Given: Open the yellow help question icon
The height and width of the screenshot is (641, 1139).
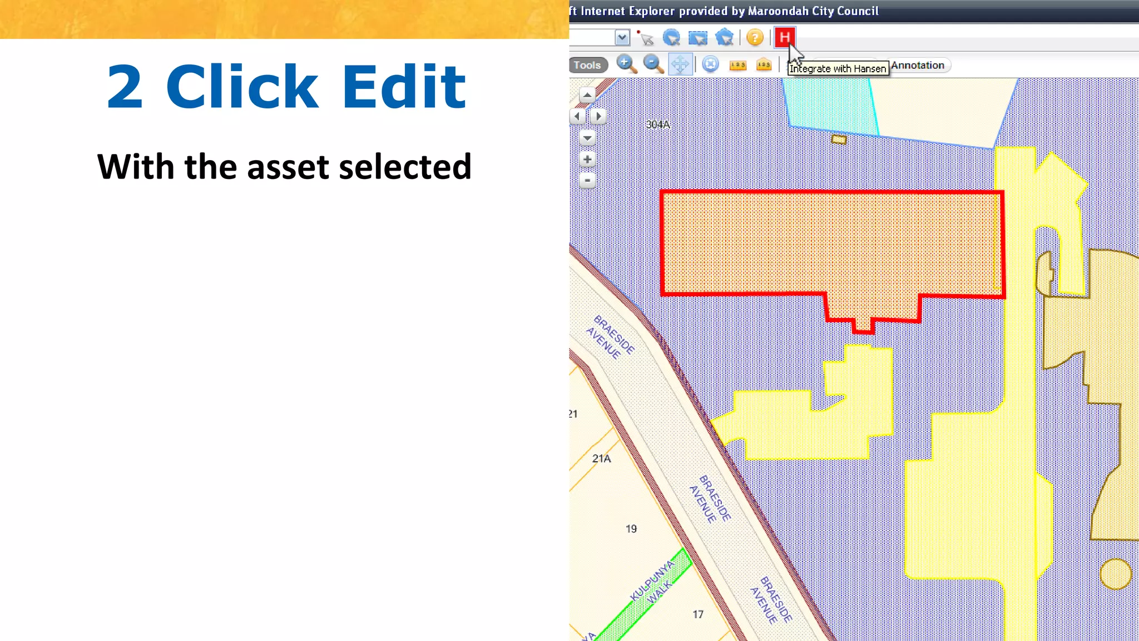Looking at the screenshot, I should coord(755,38).
